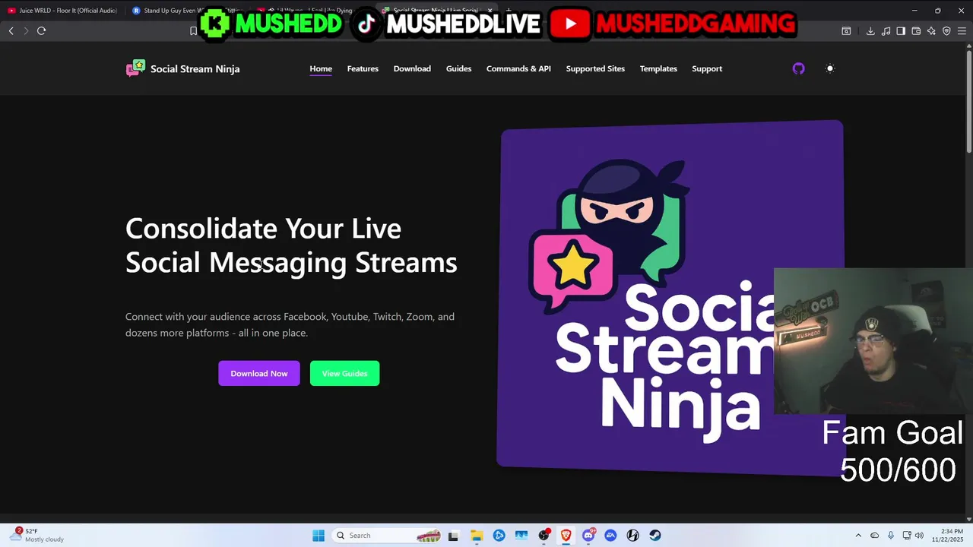Switch to the Juice WRLD - Floor It tab
The width and height of the screenshot is (973, 547).
point(63,11)
